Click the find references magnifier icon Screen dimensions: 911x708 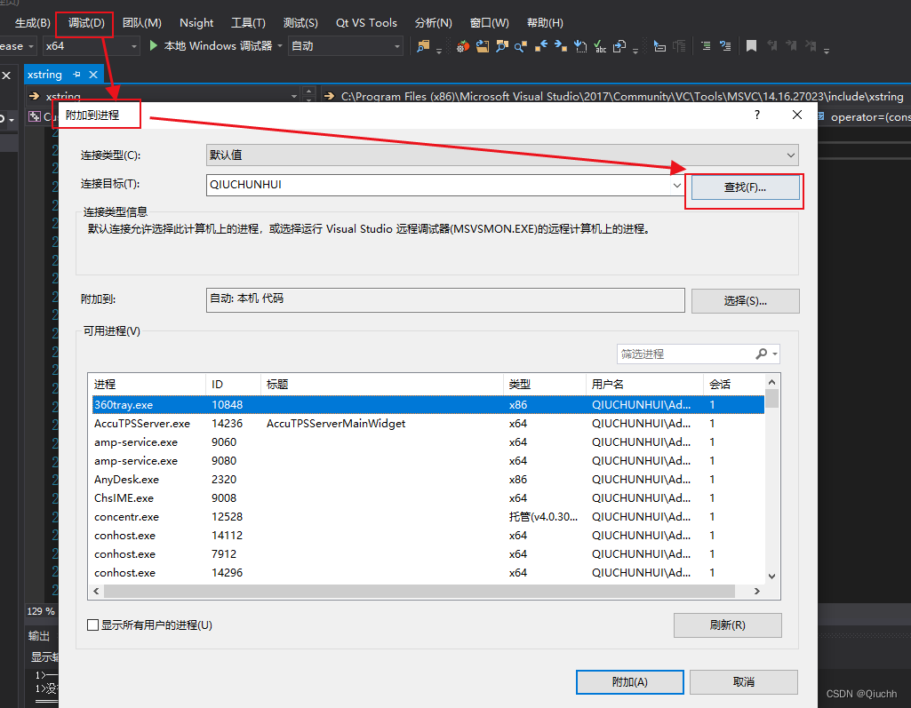click(521, 46)
